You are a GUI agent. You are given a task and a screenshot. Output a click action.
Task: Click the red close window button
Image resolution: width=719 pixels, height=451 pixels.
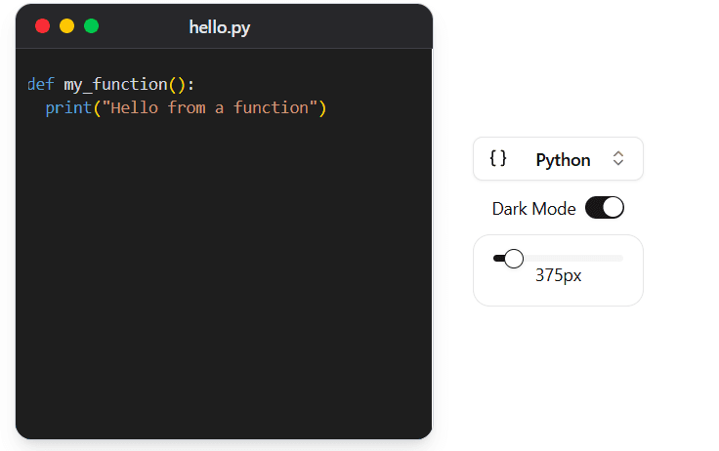[x=43, y=26]
